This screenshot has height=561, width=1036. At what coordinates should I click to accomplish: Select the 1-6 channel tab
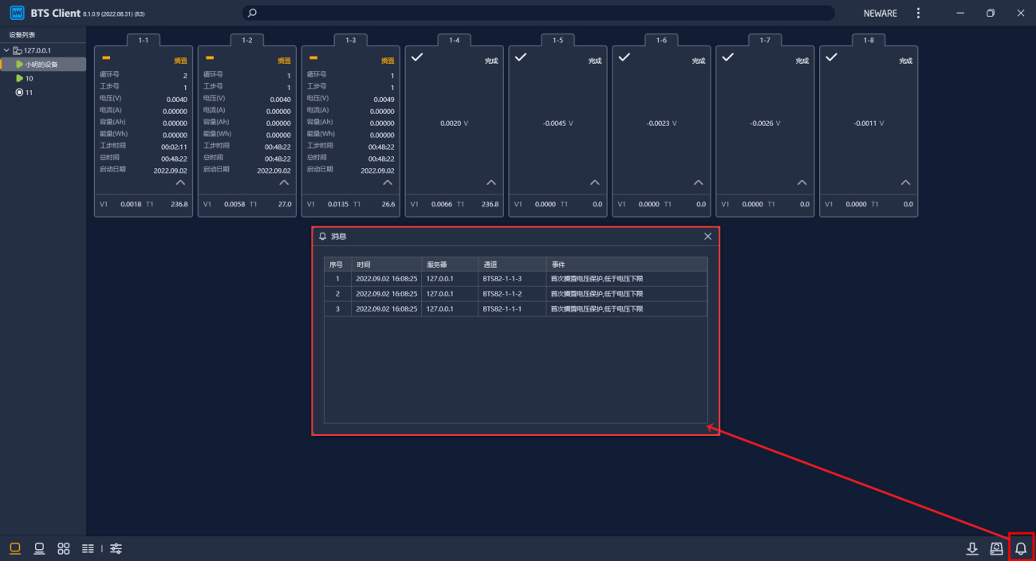(x=661, y=40)
